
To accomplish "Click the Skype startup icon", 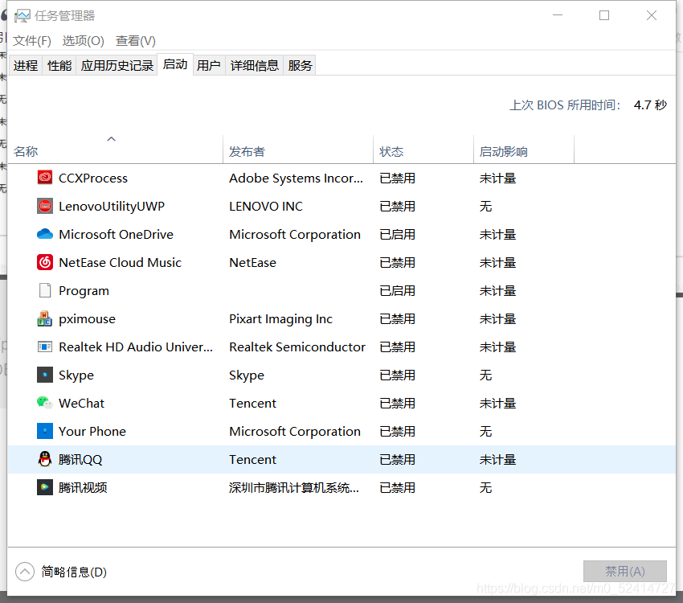I will coord(45,375).
